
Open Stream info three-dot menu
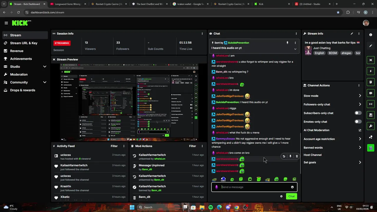[x=359, y=34]
